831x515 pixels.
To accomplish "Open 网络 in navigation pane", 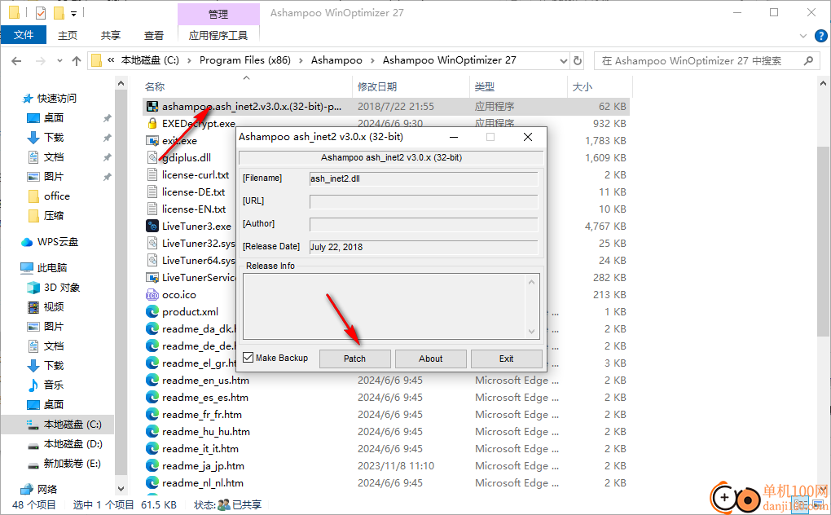I will [x=47, y=490].
